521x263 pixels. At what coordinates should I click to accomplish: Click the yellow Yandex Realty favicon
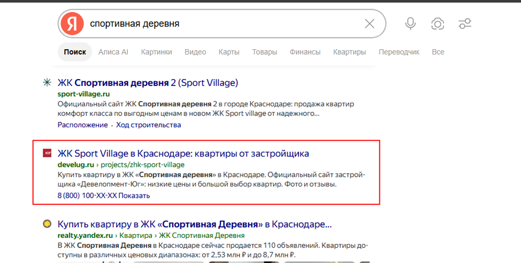[47, 224]
